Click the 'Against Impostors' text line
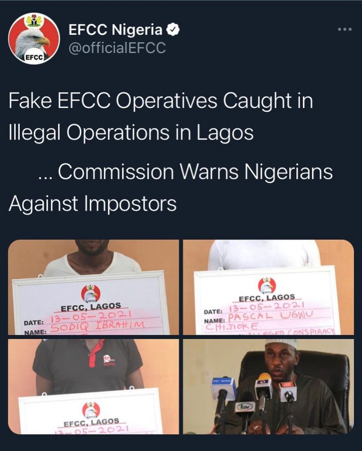 (x=92, y=203)
